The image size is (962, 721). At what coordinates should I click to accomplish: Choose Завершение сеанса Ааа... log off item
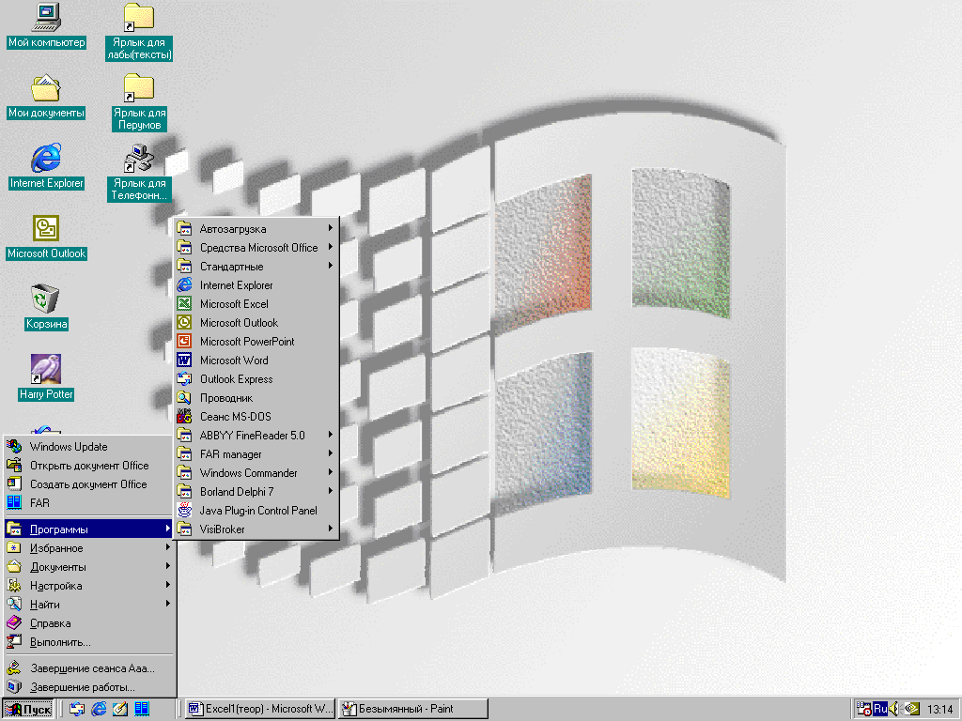coord(88,668)
